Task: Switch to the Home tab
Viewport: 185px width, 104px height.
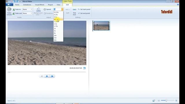Action: tap(17, 5)
